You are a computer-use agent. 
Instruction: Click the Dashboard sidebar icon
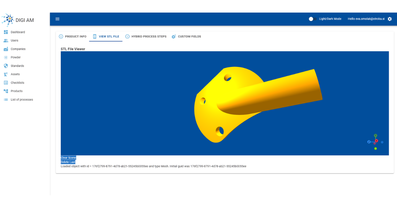(x=6, y=32)
